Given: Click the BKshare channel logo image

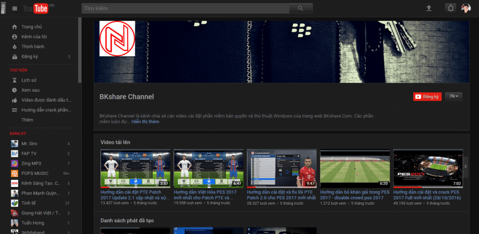Looking at the screenshot, I should [x=117, y=39].
